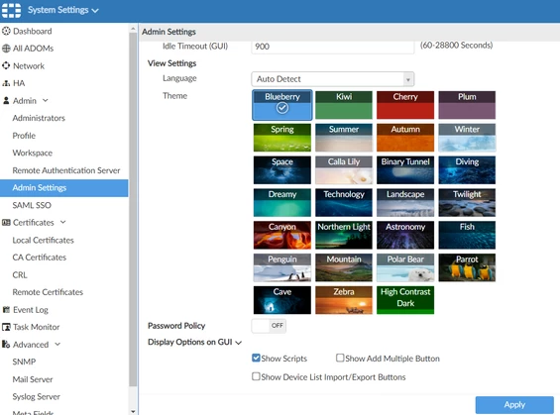Viewport: 560px width, 415px height.
Task: Collapse Display Options on GUI section
Action: 194,342
